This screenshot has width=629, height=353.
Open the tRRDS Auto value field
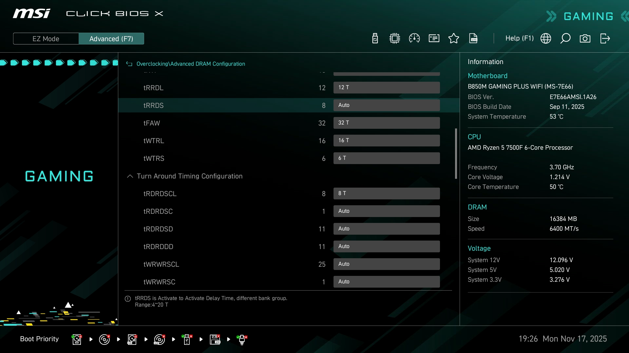click(x=387, y=105)
